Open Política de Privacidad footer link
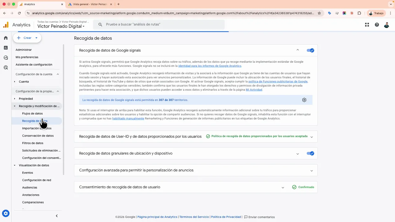The width and height of the screenshot is (395, 222). click(x=226, y=217)
